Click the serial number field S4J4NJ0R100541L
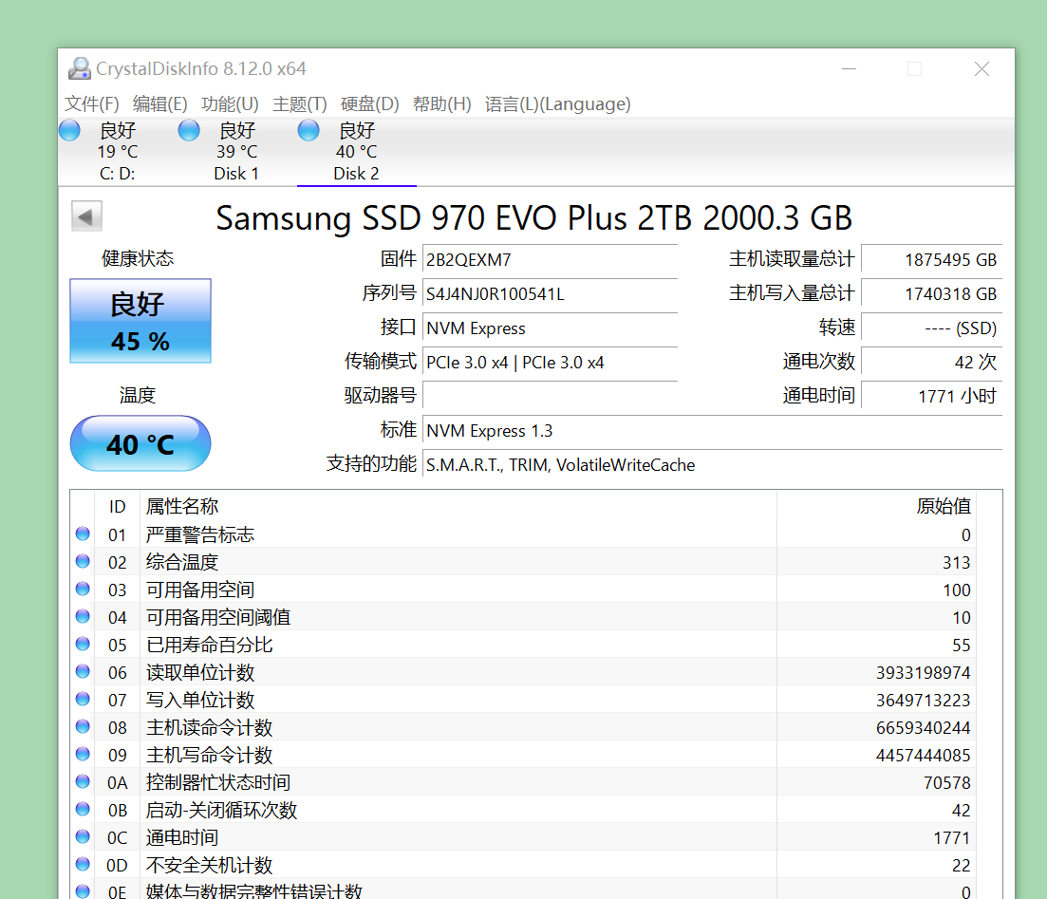 click(551, 294)
